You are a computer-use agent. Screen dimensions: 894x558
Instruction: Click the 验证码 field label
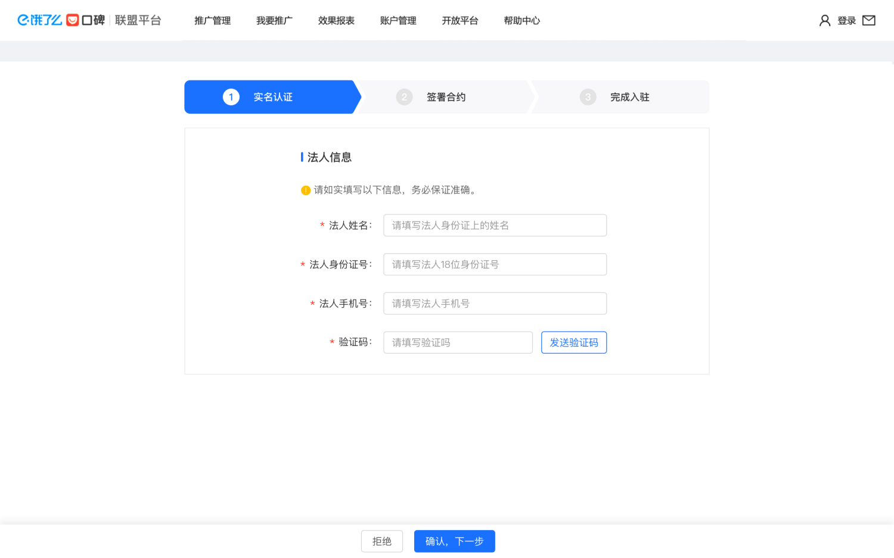pyautogui.click(x=355, y=342)
